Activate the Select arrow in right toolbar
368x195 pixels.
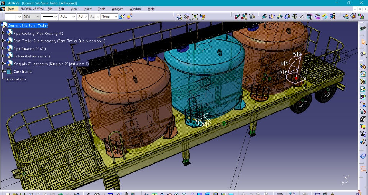point(363,41)
